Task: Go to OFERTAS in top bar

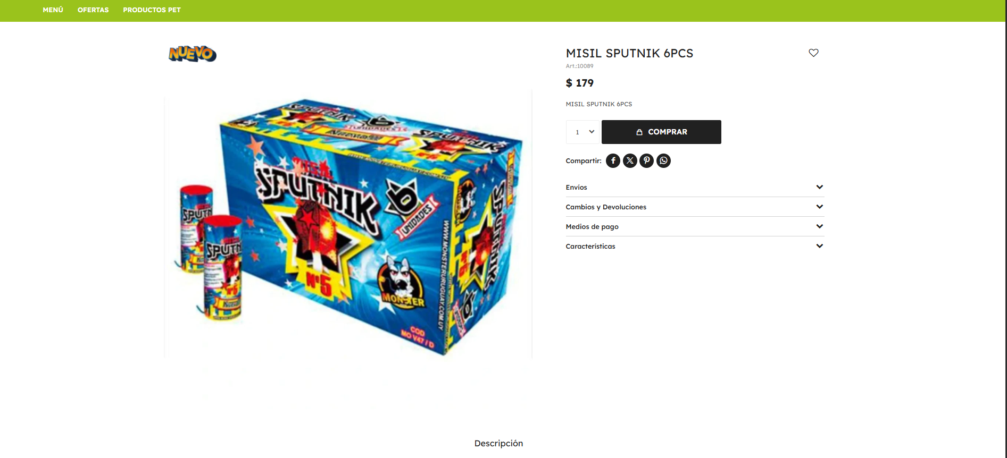Action: (x=93, y=10)
